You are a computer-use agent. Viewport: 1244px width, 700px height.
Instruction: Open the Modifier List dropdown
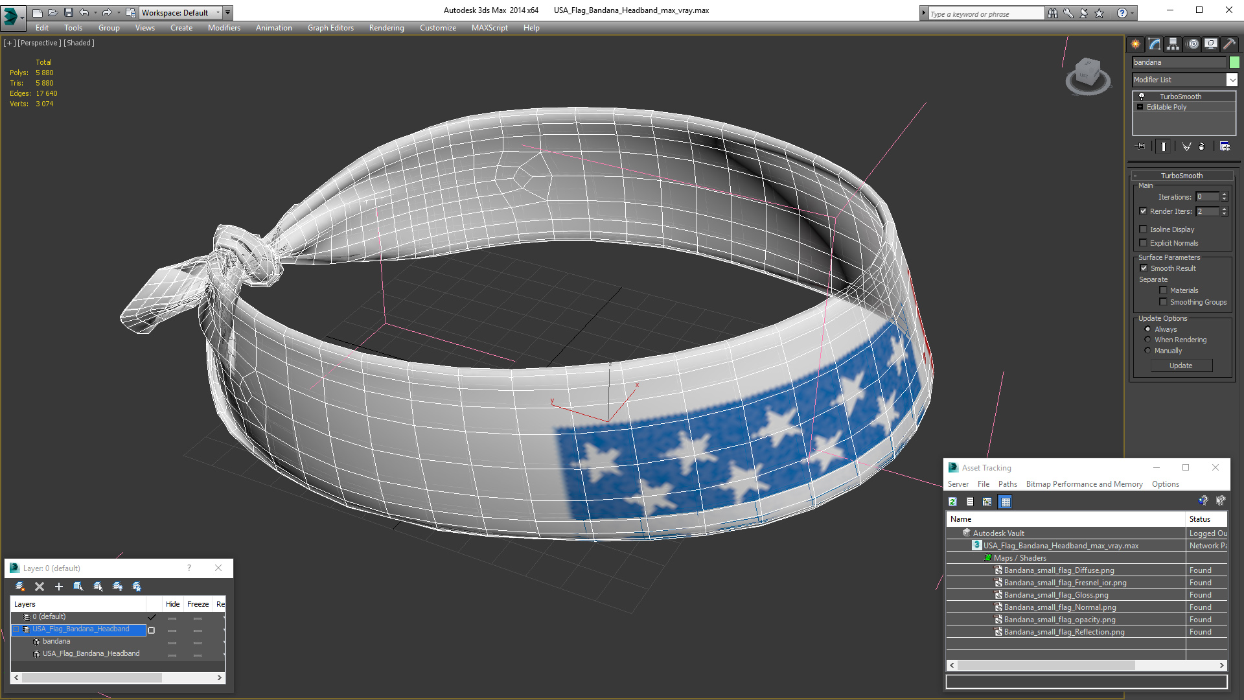pos(1232,80)
